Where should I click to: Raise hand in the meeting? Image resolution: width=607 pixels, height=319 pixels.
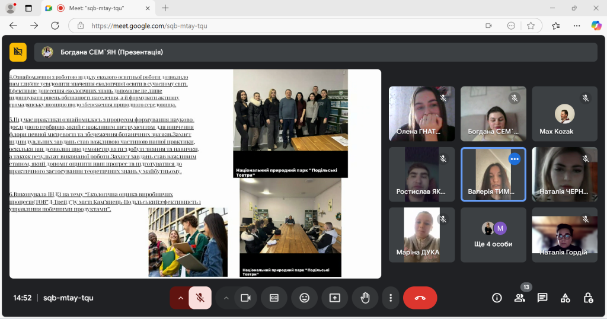pos(365,298)
